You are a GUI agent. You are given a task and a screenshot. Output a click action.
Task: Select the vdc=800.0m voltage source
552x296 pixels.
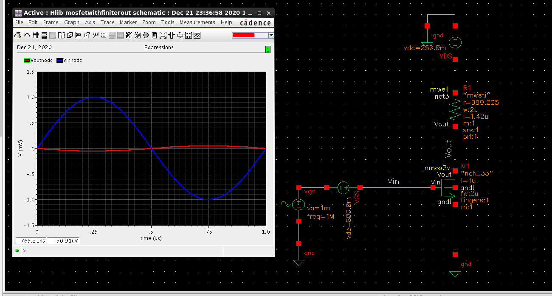click(x=343, y=187)
